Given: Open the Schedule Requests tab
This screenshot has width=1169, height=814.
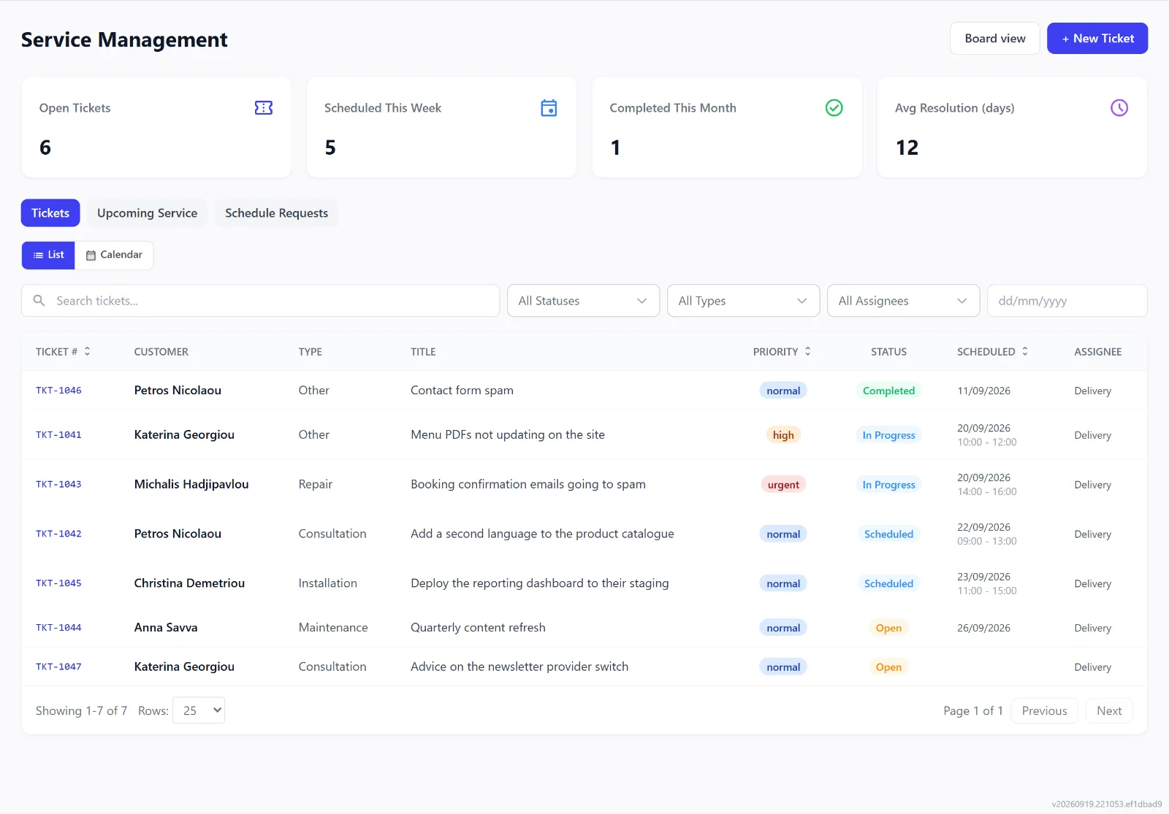Looking at the screenshot, I should 276,213.
